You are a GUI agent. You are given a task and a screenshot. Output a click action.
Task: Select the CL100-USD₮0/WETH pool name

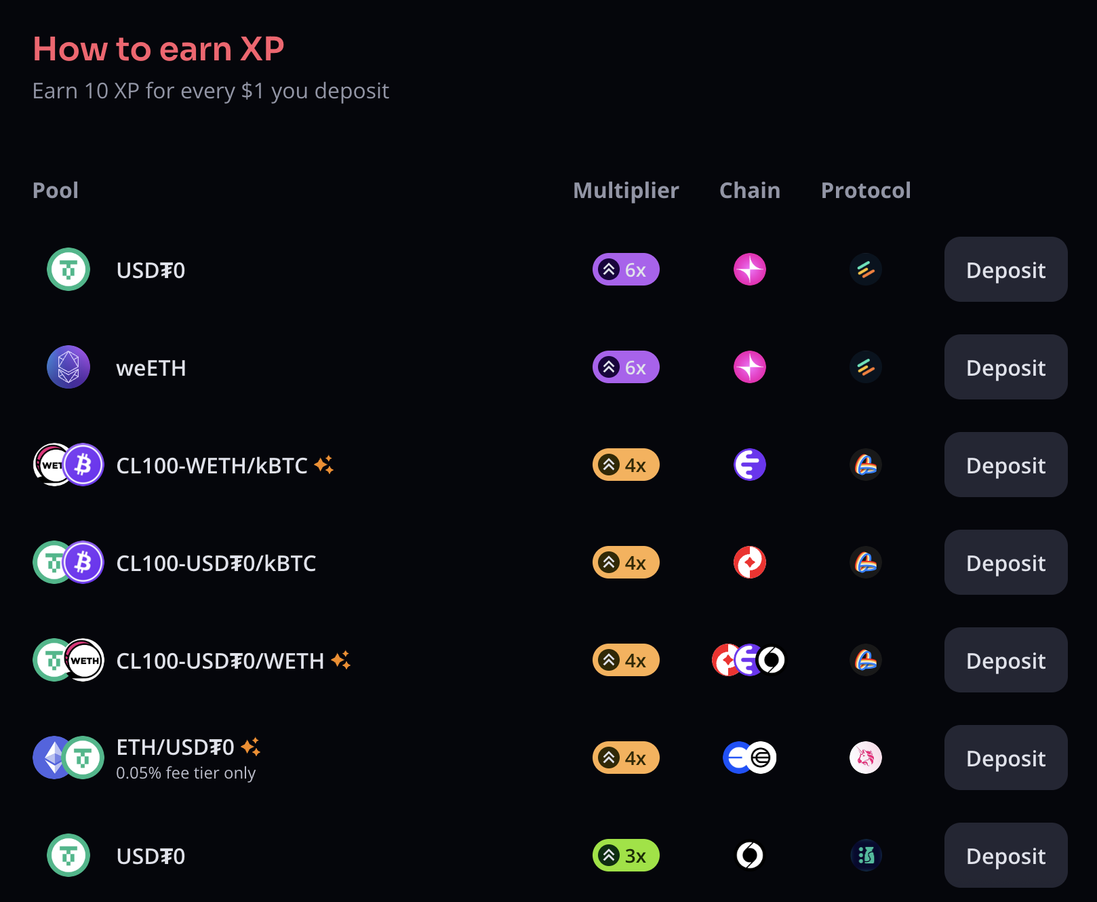220,661
